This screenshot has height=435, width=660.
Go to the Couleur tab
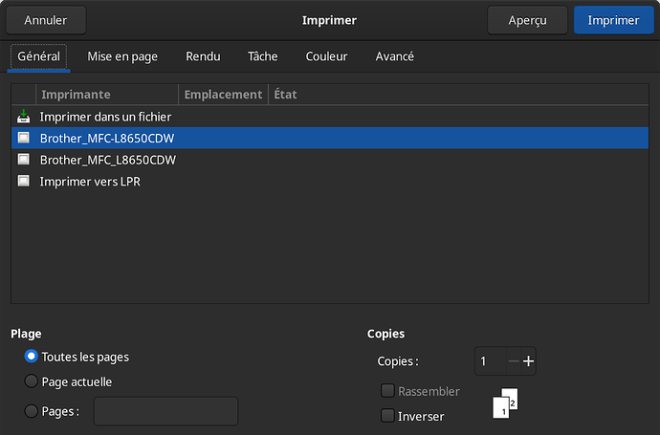326,56
